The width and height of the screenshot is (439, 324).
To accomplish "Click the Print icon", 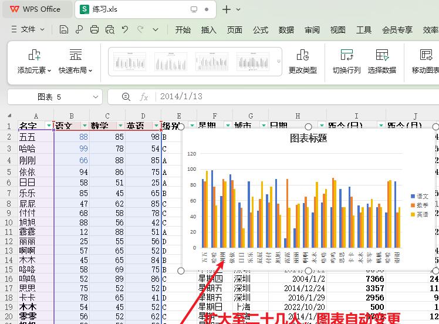I will pyautogui.click(x=94, y=29).
